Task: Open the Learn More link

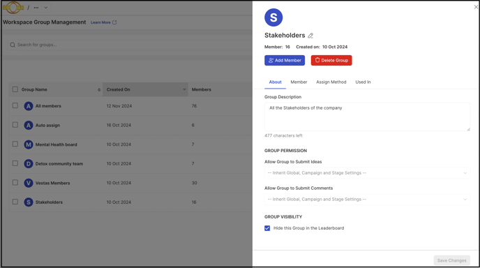Action: coord(100,22)
